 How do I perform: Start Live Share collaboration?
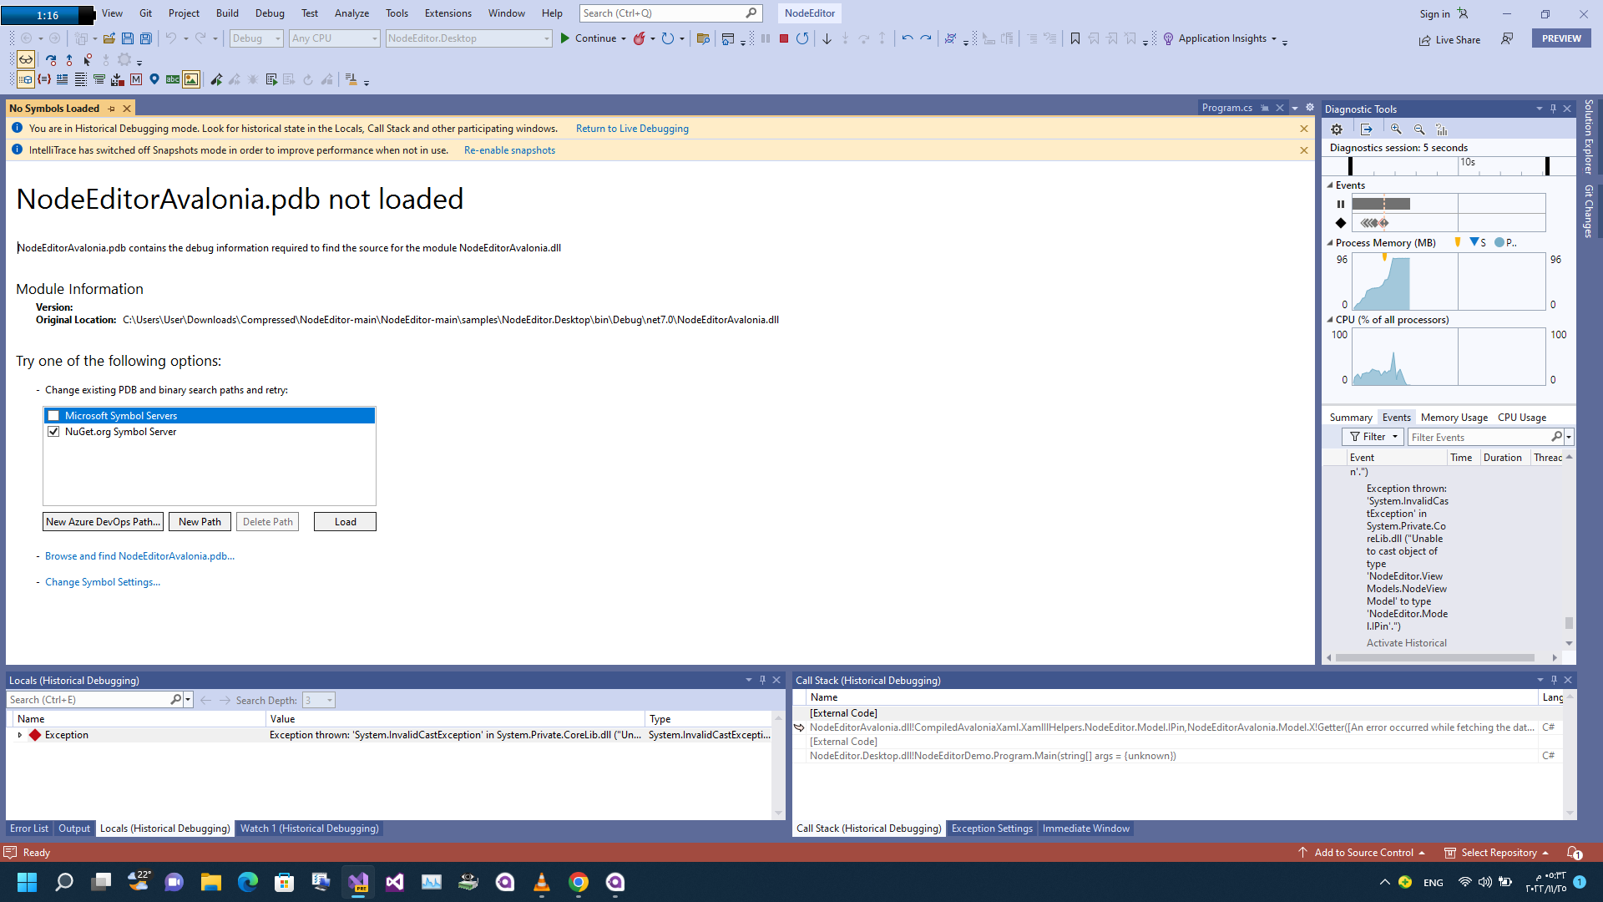click(1450, 39)
